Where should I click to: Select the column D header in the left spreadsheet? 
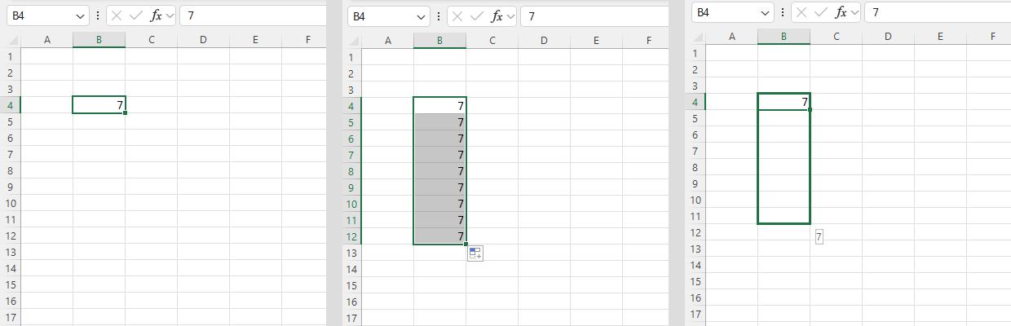point(203,40)
